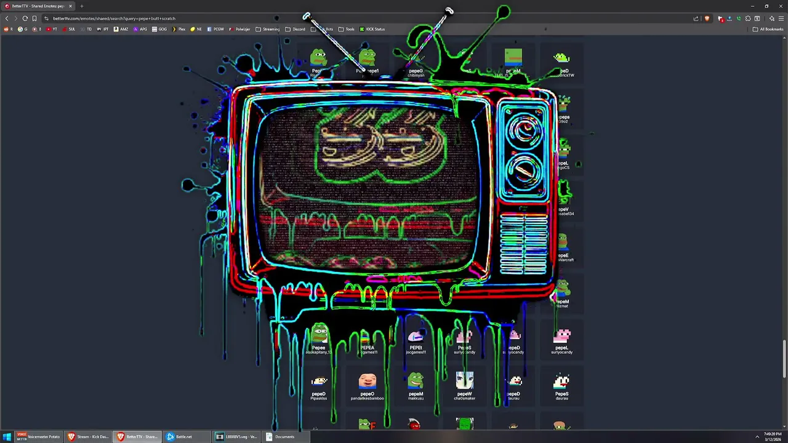Click the green phone extension icon
The height and width of the screenshot is (443, 788).
(x=739, y=18)
